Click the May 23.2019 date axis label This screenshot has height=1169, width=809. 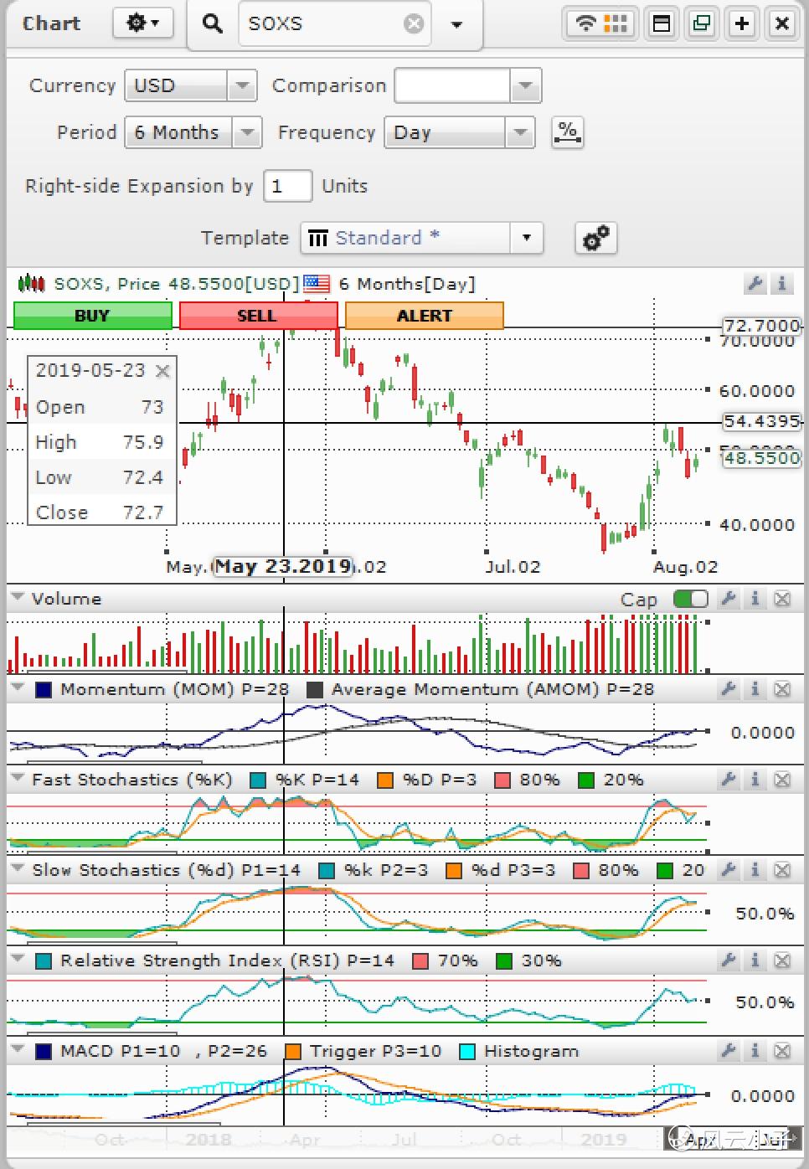(283, 567)
